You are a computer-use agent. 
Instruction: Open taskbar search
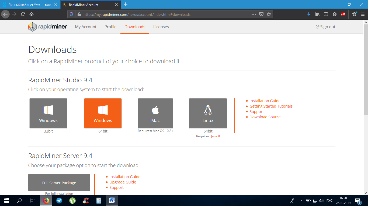click(x=19, y=201)
